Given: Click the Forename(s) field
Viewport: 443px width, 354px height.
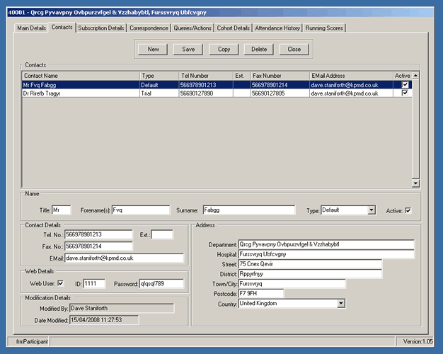Looking at the screenshot, I should [x=141, y=210].
